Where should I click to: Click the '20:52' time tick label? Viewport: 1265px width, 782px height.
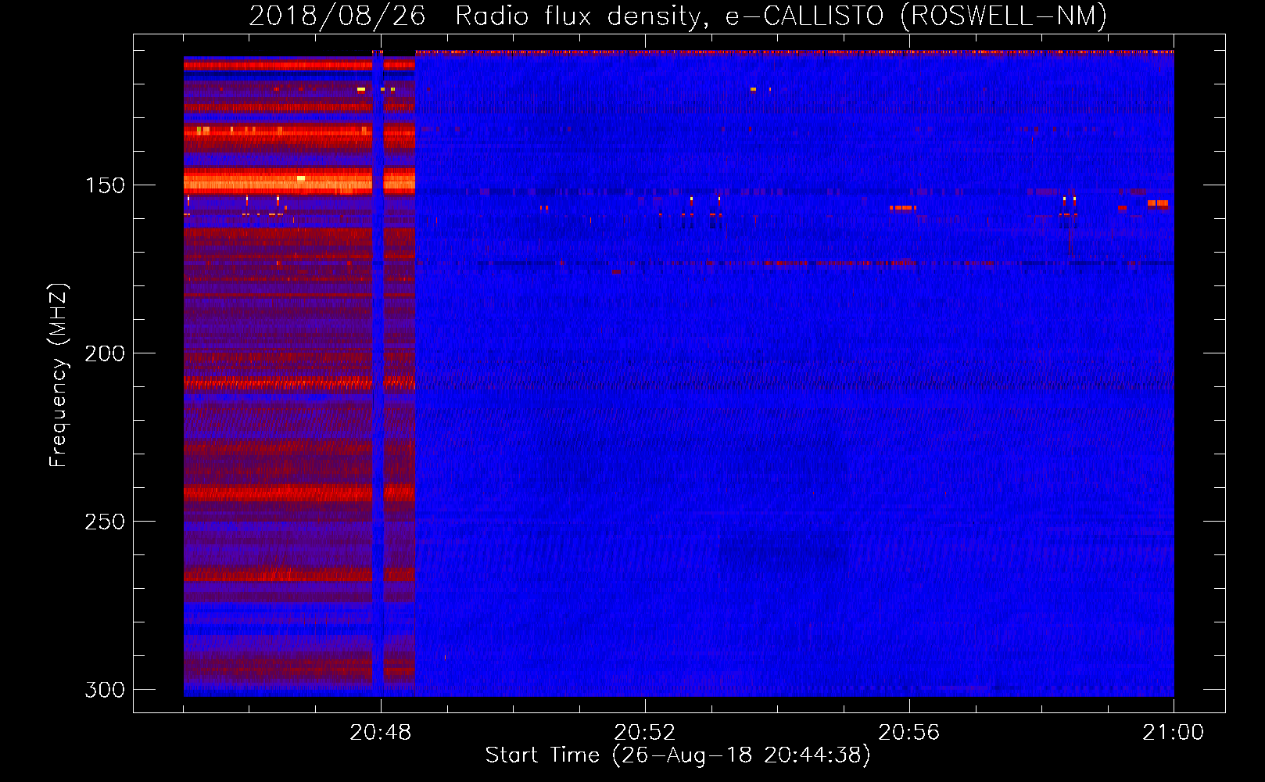[x=645, y=733]
